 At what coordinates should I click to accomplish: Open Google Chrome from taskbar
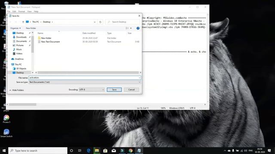[x=131, y=151]
